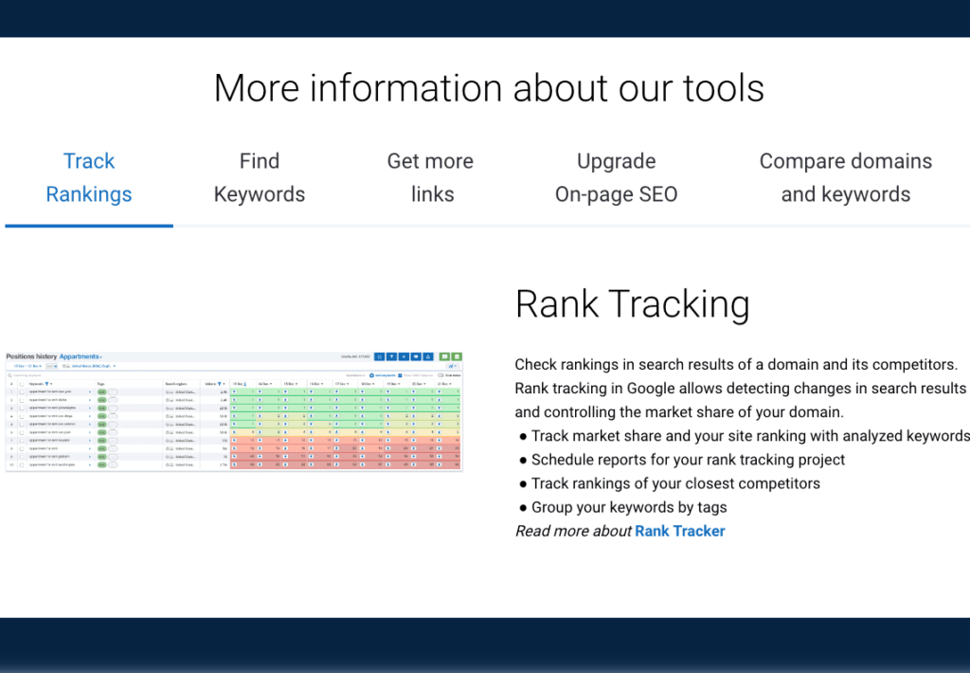Select the Get more links tab
The width and height of the screenshot is (970, 673).
click(430, 177)
